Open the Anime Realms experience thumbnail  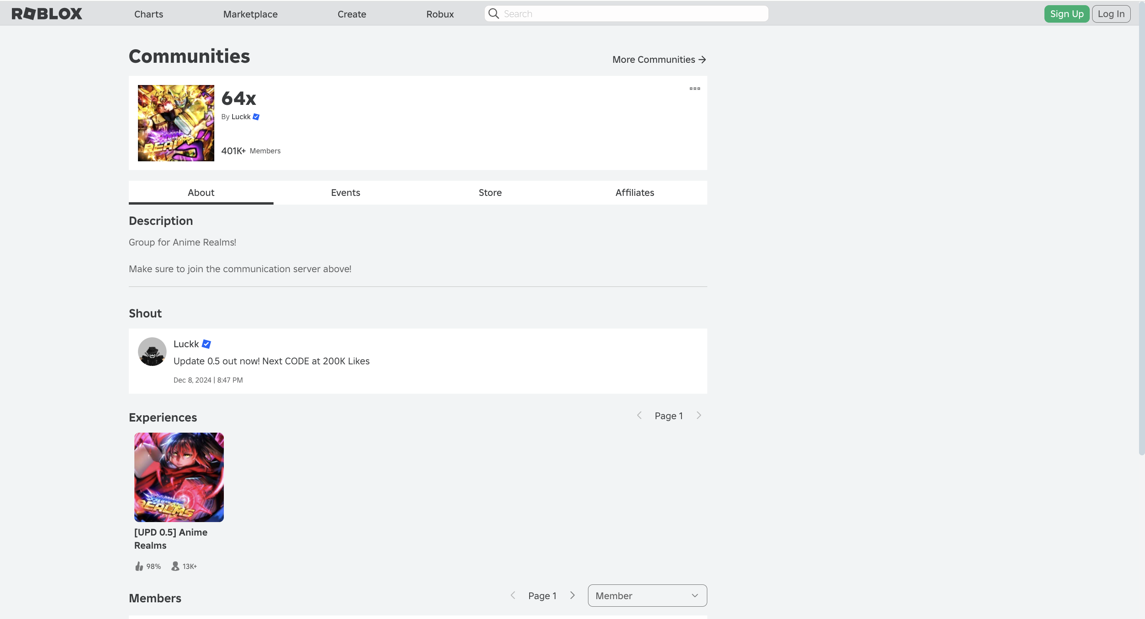coord(179,477)
